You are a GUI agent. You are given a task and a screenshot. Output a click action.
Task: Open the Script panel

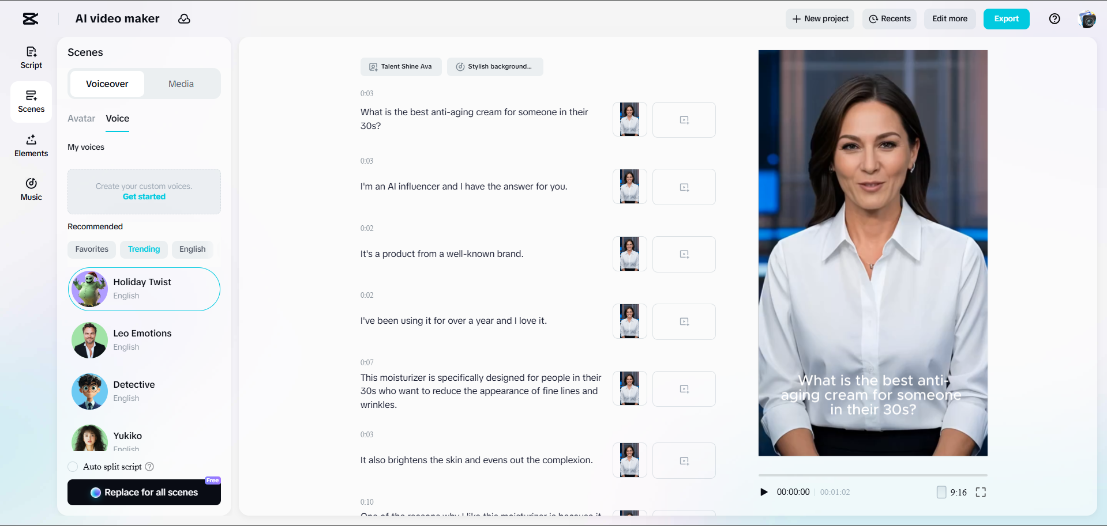pyautogui.click(x=31, y=57)
